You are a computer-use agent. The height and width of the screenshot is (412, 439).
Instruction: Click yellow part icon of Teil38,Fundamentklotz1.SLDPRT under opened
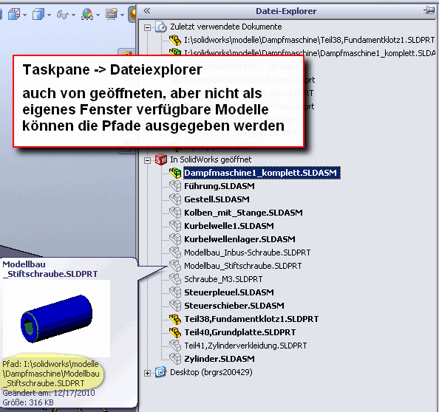[176, 319]
